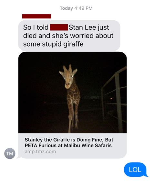The width and height of the screenshot is (153, 181).
Task: Select the blue LOL message bubble
Action: (x=136, y=170)
